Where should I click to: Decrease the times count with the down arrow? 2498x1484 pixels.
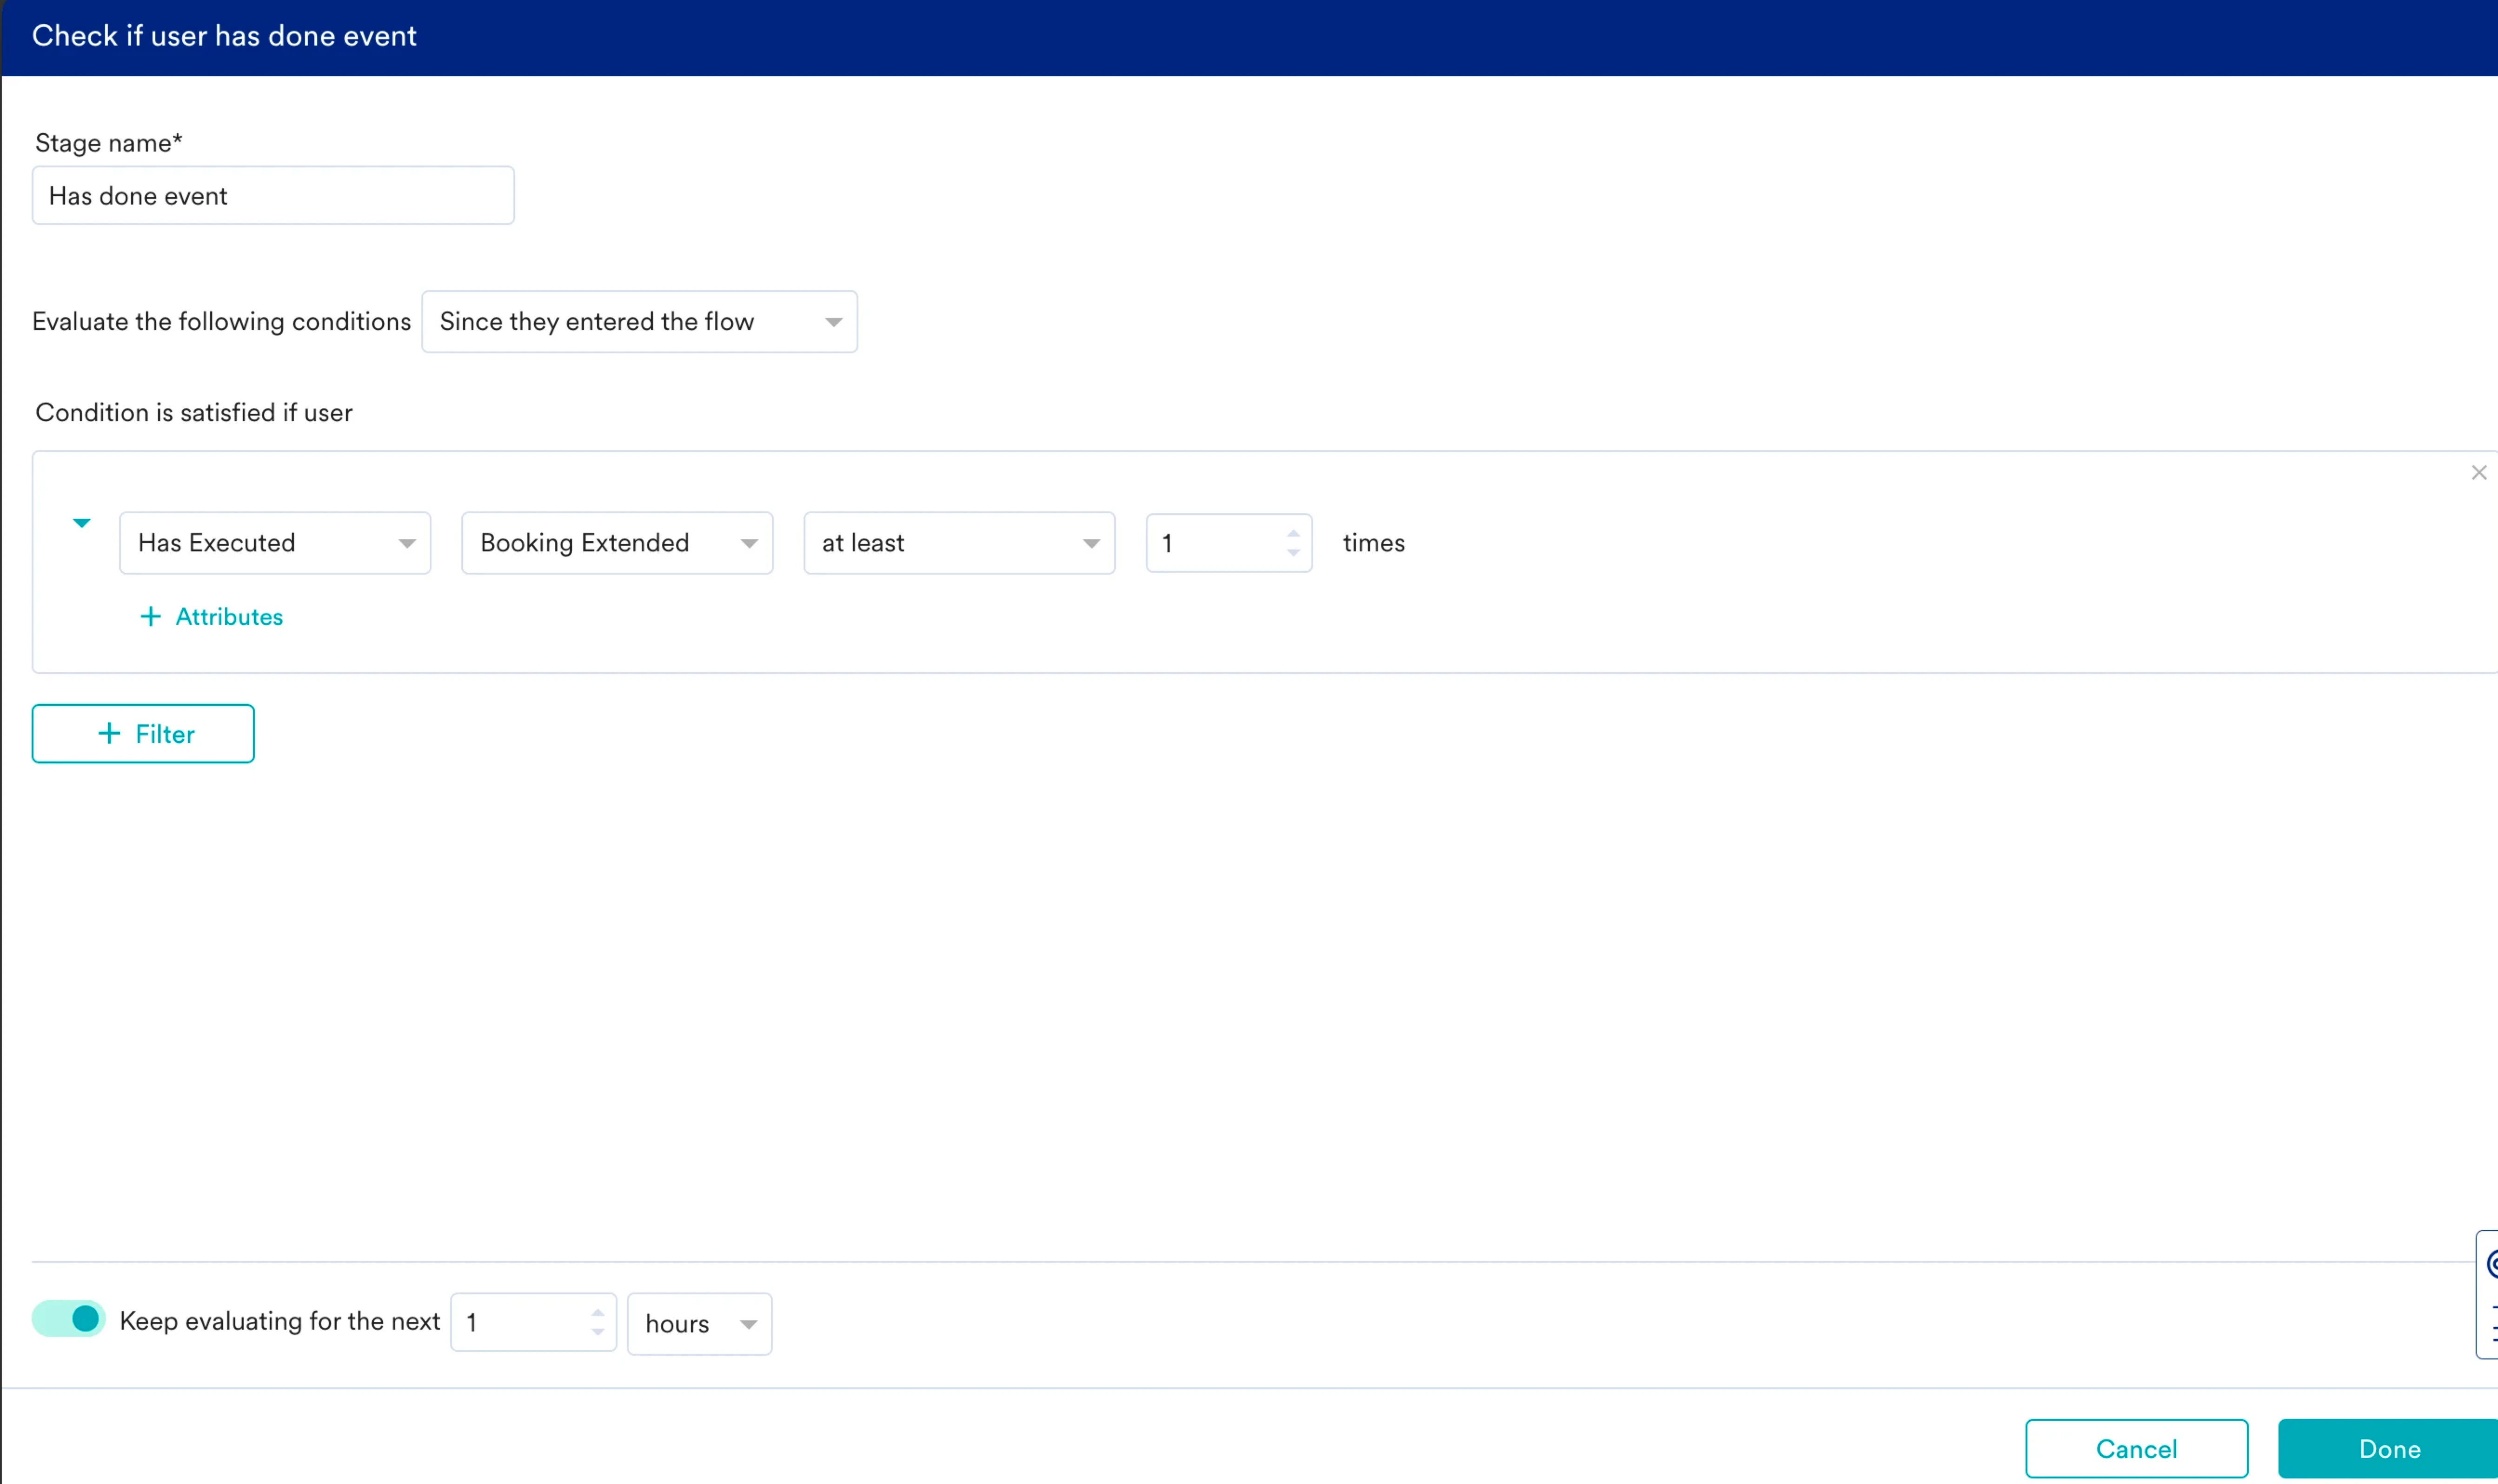click(1293, 552)
